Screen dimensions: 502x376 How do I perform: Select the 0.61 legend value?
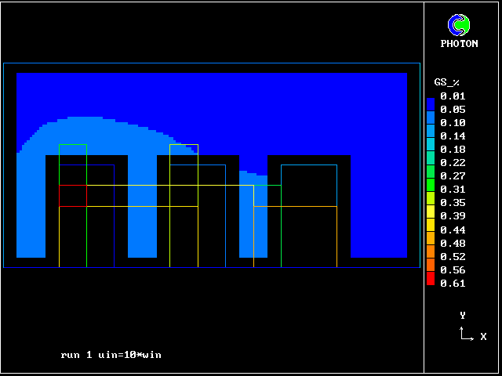(x=453, y=284)
